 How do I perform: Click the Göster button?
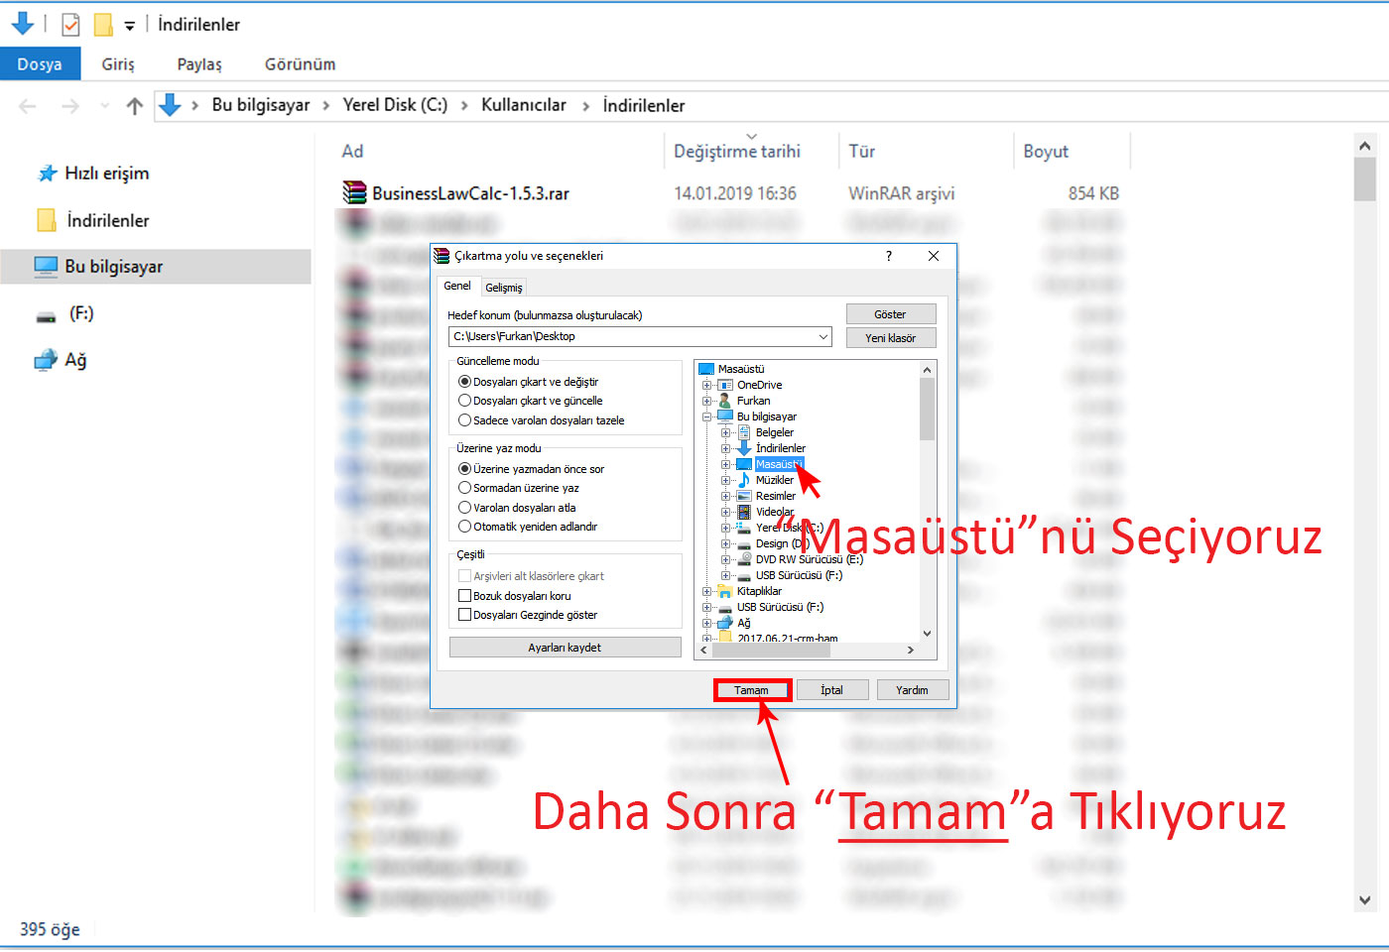[x=890, y=314]
